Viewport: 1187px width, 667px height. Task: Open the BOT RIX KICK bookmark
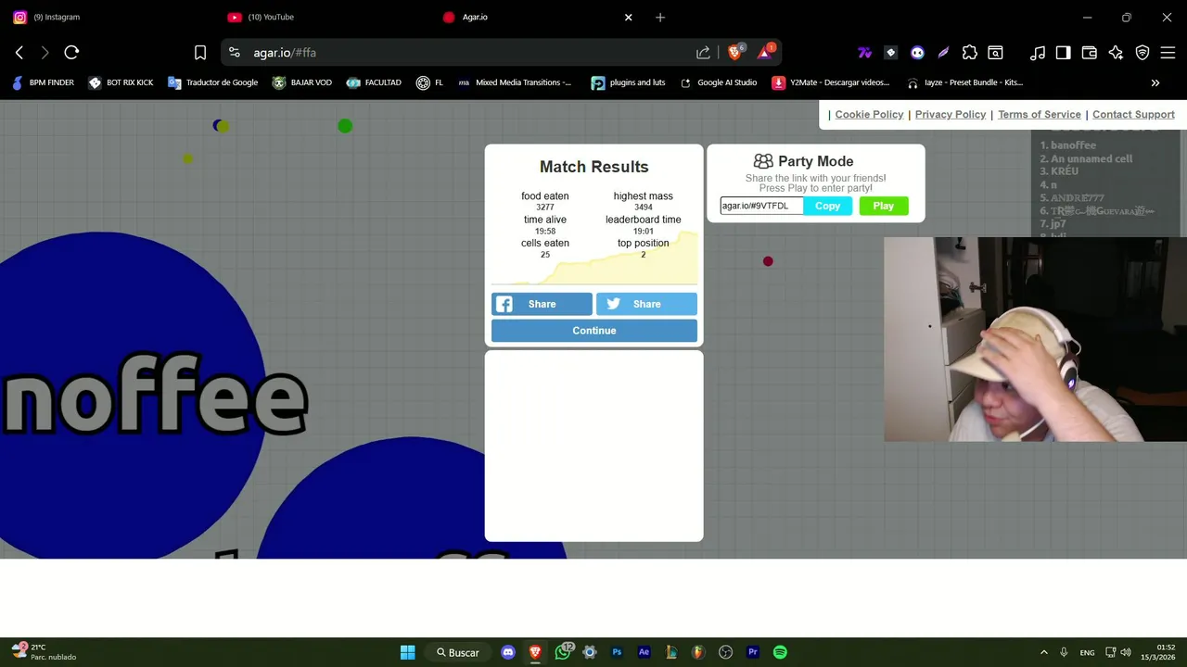point(121,82)
